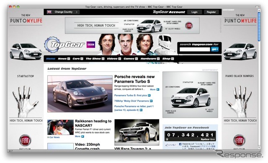Click the blue go search button
The width and height of the screenshot is (268, 163).
(215, 50)
